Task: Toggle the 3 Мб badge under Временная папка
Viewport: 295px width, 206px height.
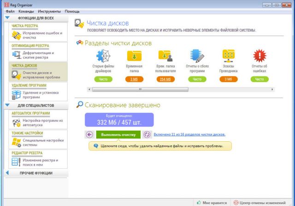Action: [x=134, y=79]
